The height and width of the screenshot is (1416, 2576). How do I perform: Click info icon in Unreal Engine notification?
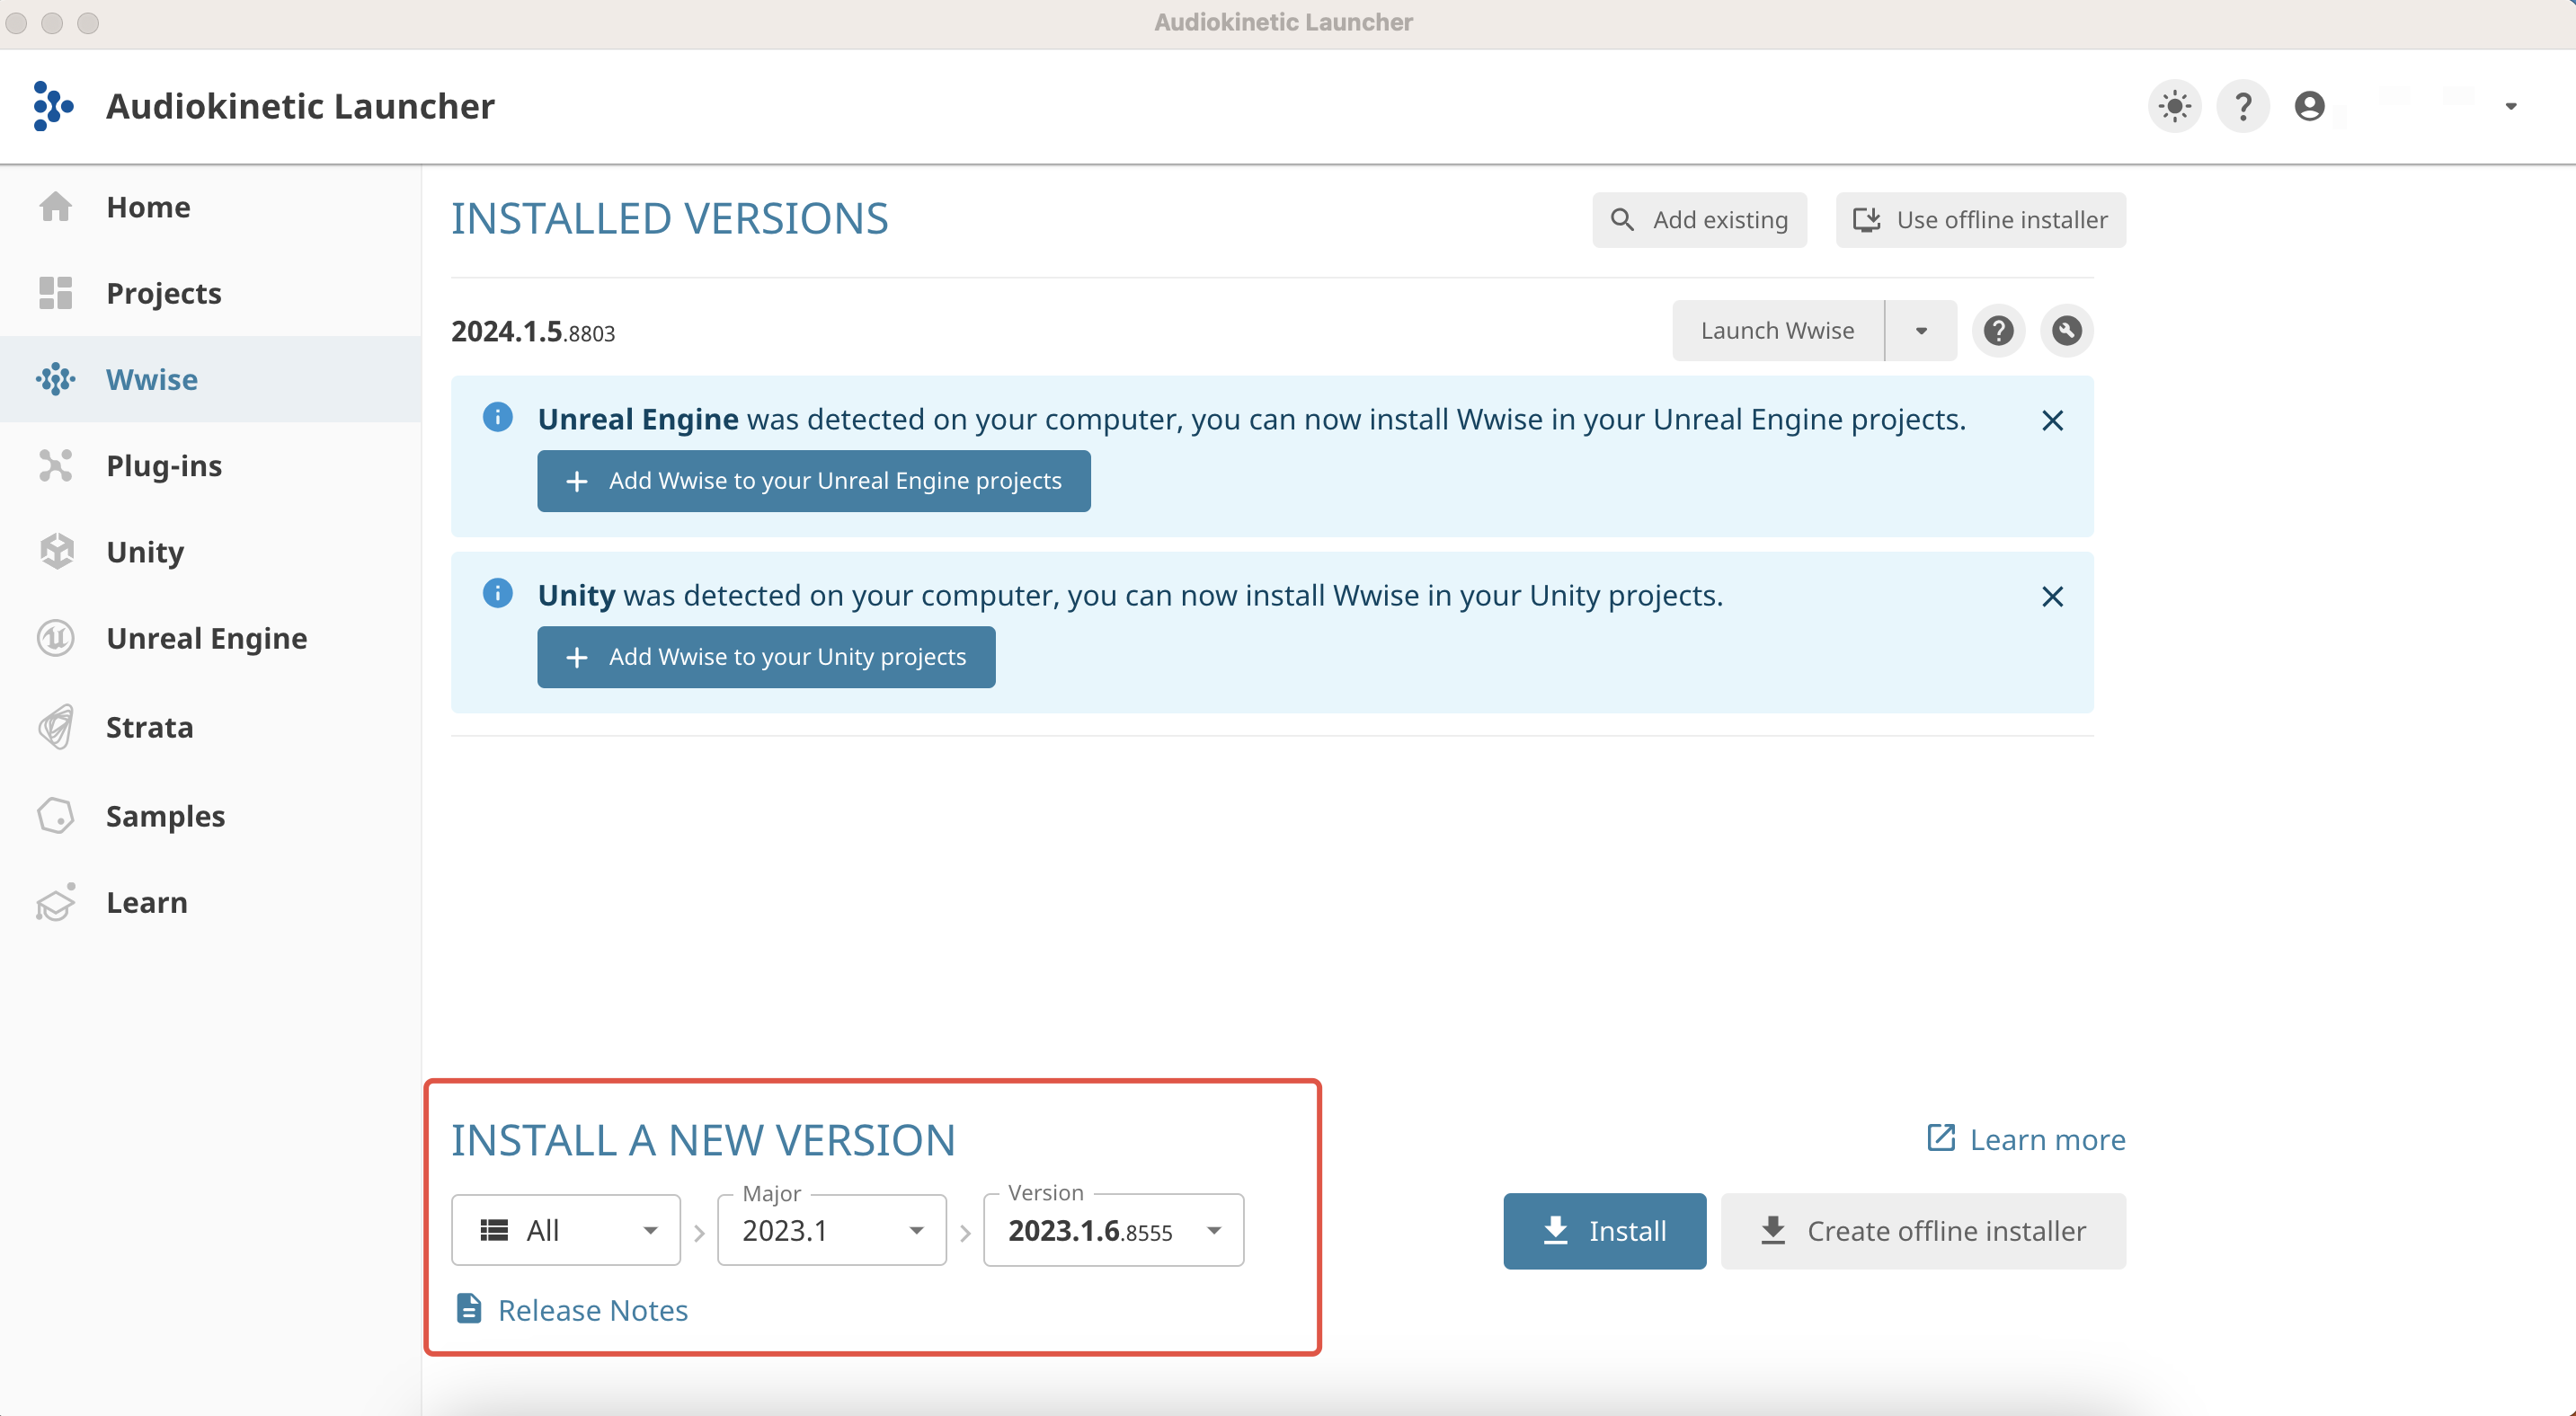click(x=497, y=417)
